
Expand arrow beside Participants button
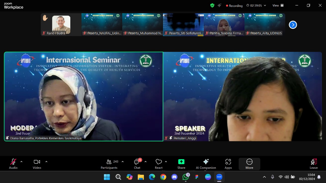pyautogui.click(x=123, y=162)
